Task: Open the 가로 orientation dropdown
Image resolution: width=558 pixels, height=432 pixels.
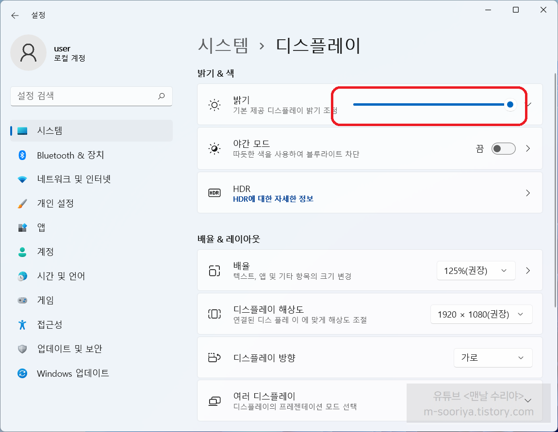Action: click(493, 358)
